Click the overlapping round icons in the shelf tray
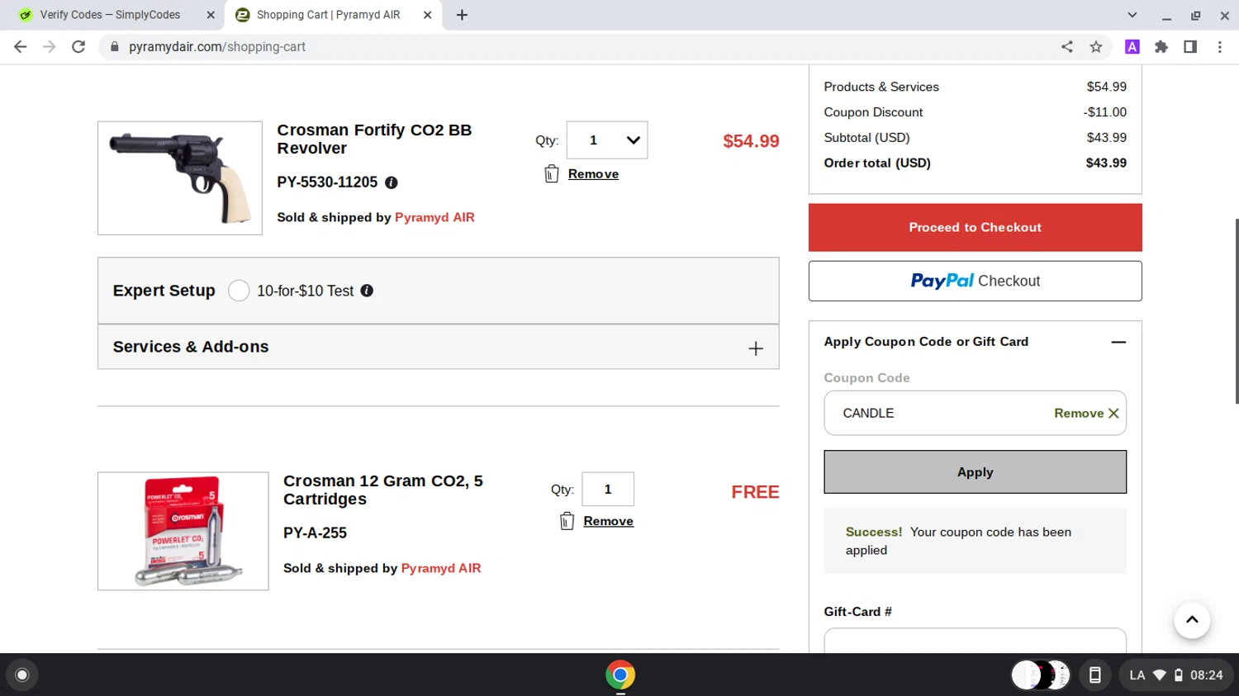The height and width of the screenshot is (696, 1239). (x=1041, y=675)
